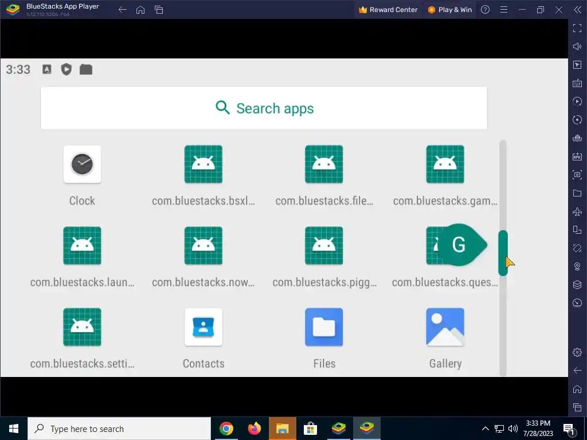Open Chrome from the taskbar
This screenshot has width=587, height=440.
coord(226,429)
